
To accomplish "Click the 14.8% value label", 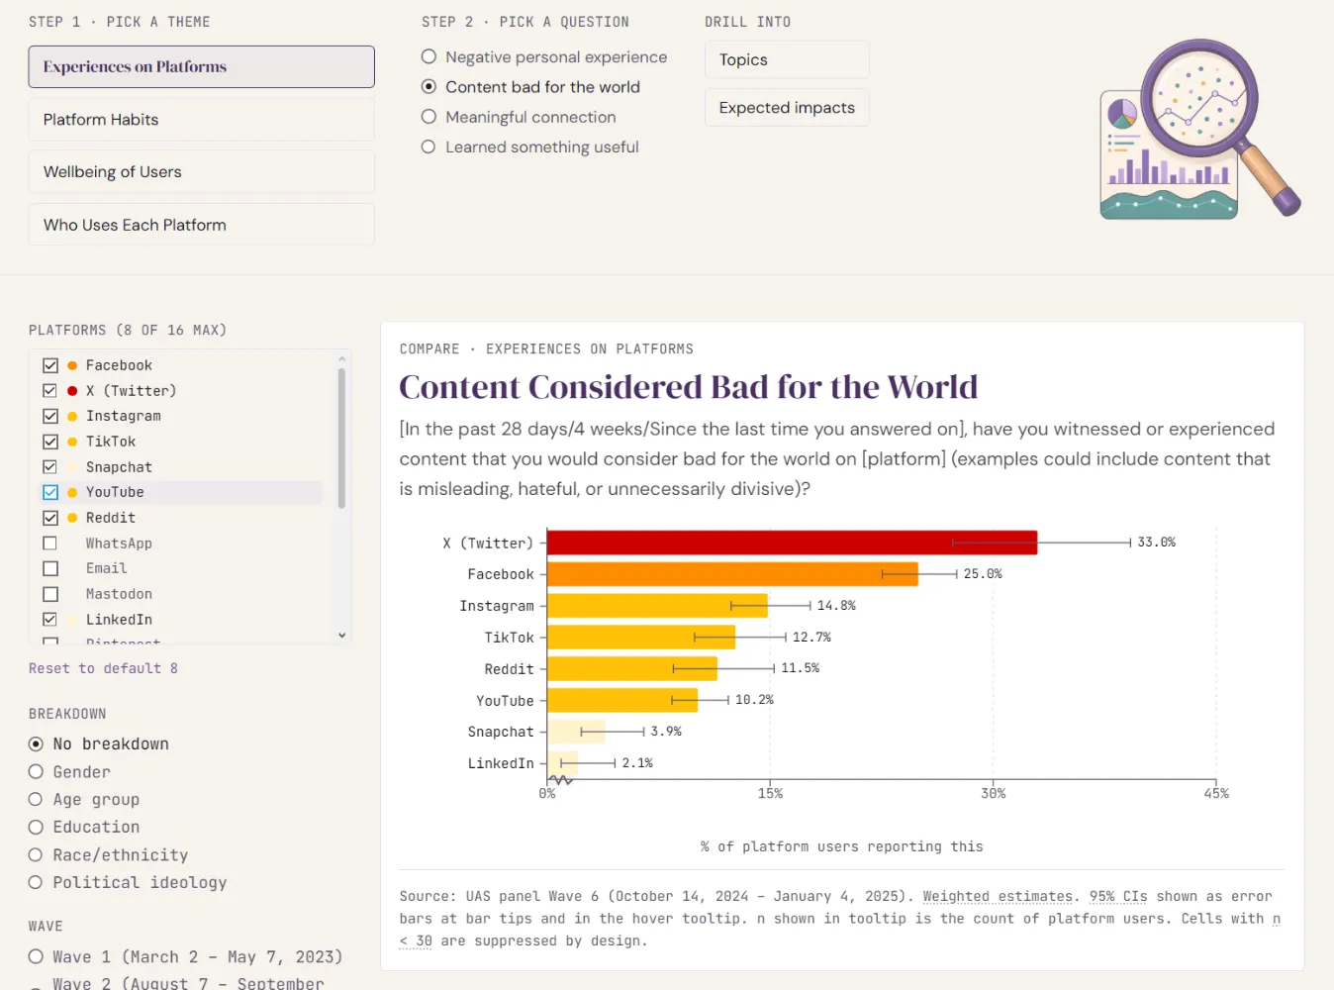I will tap(836, 606).
